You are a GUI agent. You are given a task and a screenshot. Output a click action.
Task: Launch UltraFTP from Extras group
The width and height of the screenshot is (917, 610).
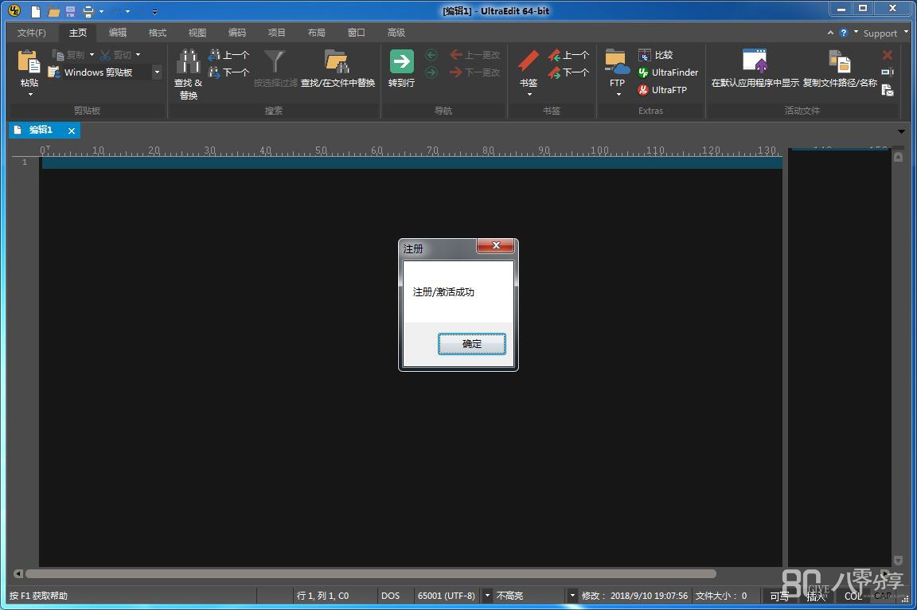(x=662, y=90)
